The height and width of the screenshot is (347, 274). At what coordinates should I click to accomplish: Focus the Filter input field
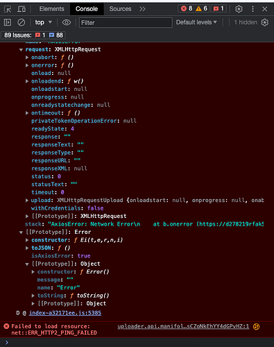126,23
